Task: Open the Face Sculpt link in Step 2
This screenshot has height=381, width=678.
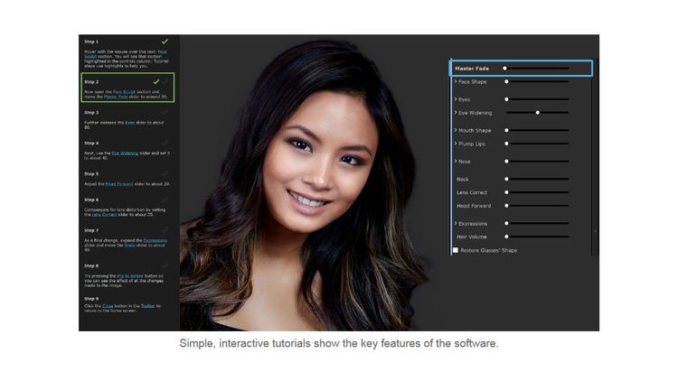Action: (x=124, y=92)
